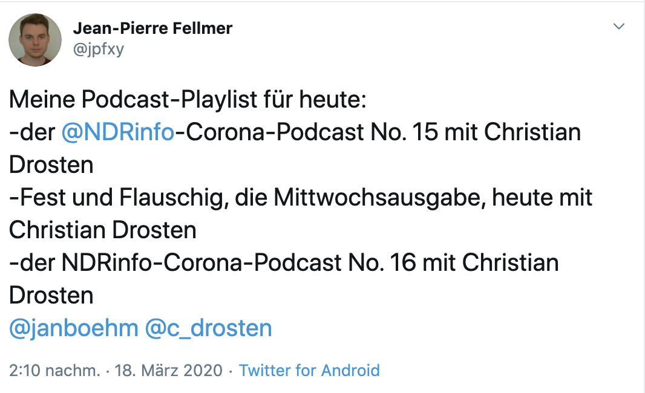Click the 'No. 15' episode number

pyautogui.click(x=401, y=132)
